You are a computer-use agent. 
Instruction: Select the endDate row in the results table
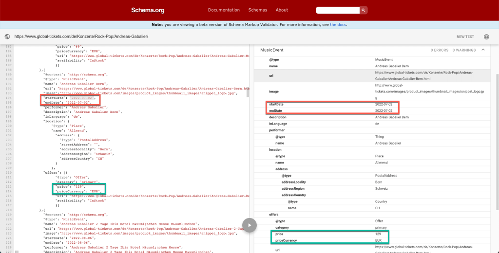click(372, 110)
